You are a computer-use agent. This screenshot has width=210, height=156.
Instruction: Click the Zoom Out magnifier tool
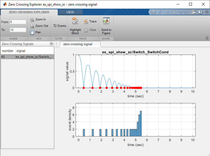pyautogui.click(x=39, y=26)
